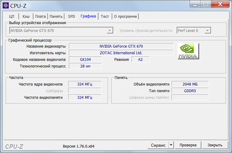Image resolution: width=232 pixels, height=153 pixels.
Task: Go to the Память tab
Action: click(56, 17)
